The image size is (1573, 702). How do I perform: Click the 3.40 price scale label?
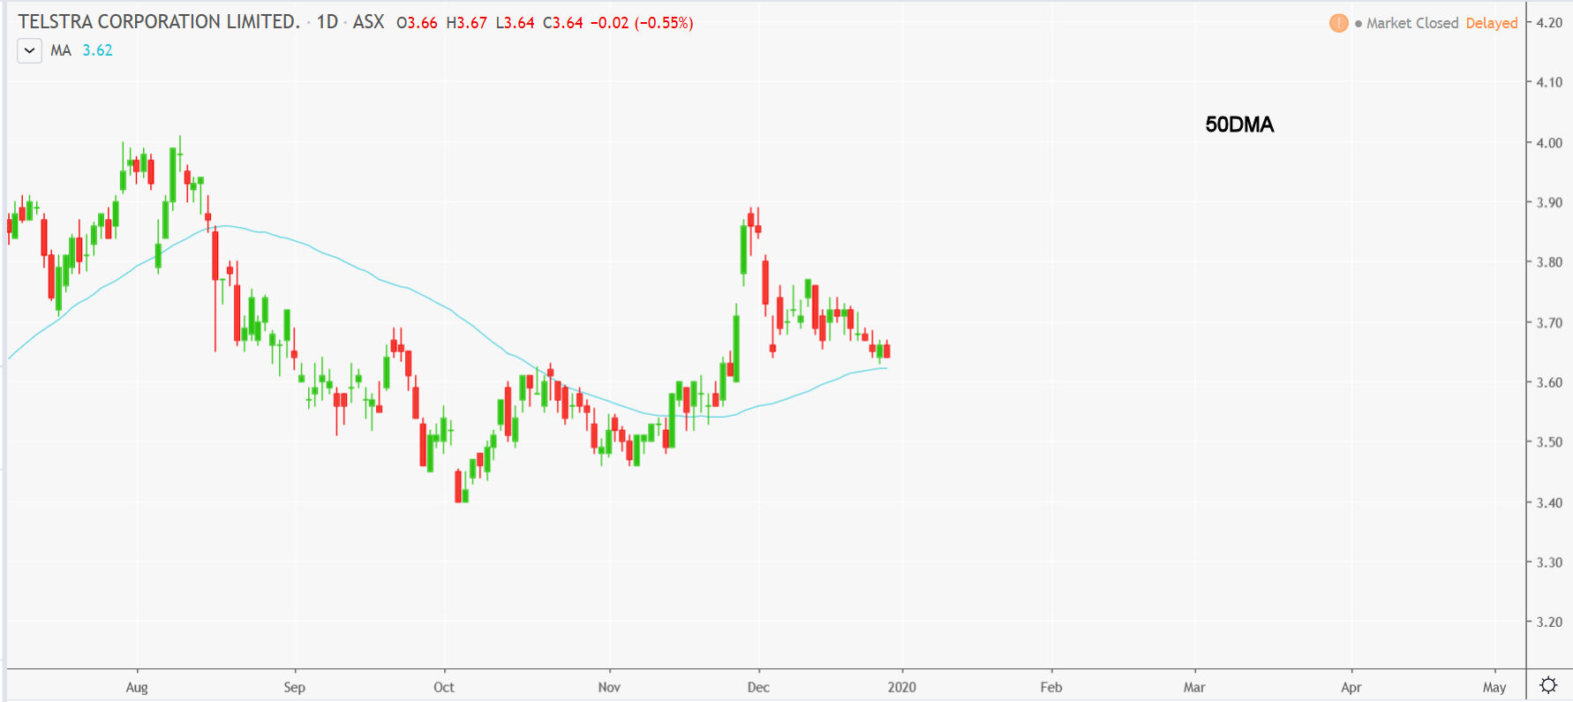[x=1549, y=502]
